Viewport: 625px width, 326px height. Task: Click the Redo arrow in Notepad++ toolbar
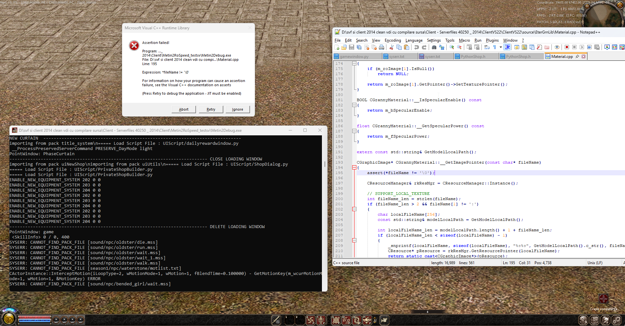424,47
